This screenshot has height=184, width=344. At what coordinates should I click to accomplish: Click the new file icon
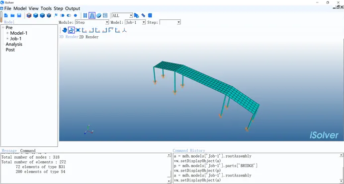click(x=6, y=15)
